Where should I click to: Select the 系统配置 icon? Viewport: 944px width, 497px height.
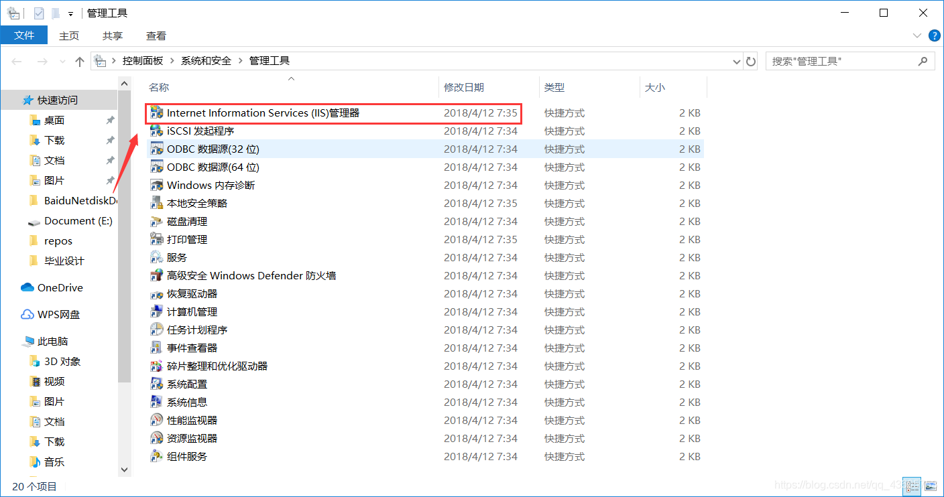tap(156, 384)
